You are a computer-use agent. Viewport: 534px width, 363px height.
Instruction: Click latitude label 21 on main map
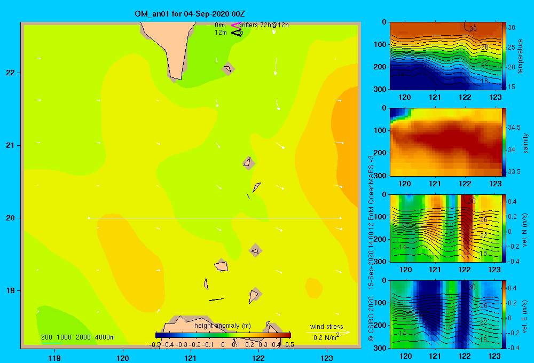click(x=11, y=145)
